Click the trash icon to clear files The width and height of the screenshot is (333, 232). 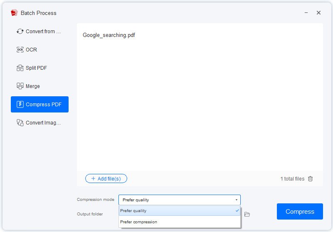(310, 179)
